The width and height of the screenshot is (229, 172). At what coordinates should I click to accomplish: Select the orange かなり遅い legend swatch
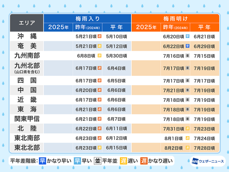144,161
